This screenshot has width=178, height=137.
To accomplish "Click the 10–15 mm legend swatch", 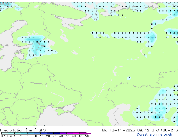I will pos(37,133).
